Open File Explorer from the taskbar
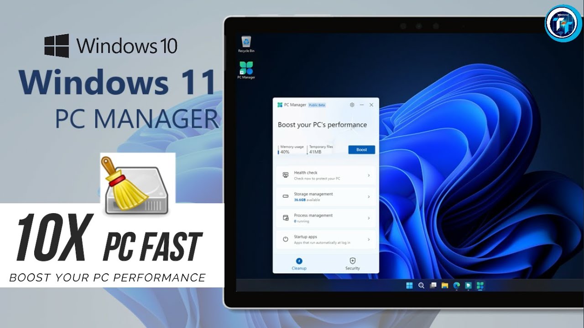 (x=445, y=286)
